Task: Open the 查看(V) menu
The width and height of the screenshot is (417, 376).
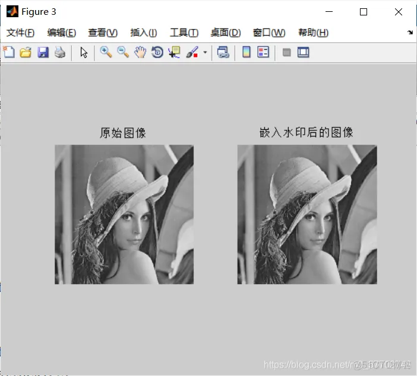Action: pos(103,33)
